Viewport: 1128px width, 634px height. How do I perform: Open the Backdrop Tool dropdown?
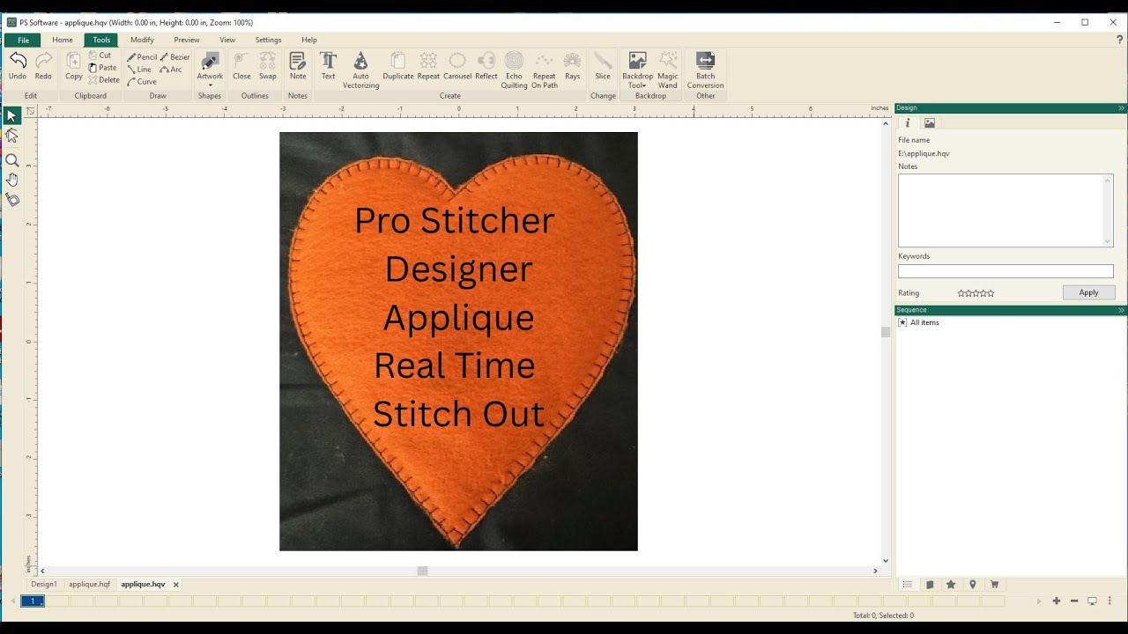click(x=638, y=70)
